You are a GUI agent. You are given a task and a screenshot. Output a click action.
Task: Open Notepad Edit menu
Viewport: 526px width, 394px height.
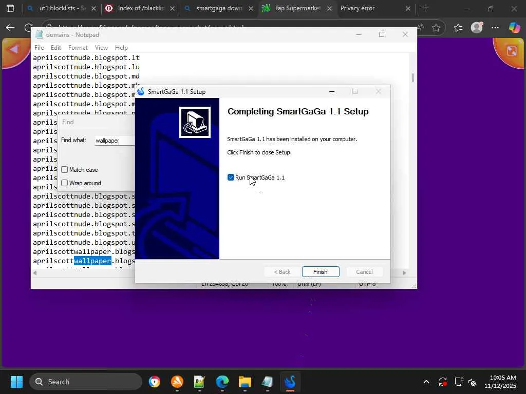coord(55,48)
